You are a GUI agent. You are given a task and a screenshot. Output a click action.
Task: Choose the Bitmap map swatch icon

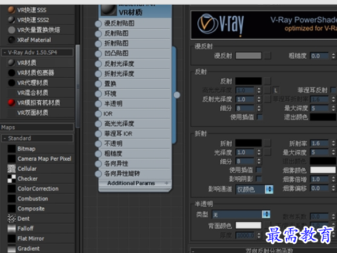pyautogui.click(x=12, y=149)
